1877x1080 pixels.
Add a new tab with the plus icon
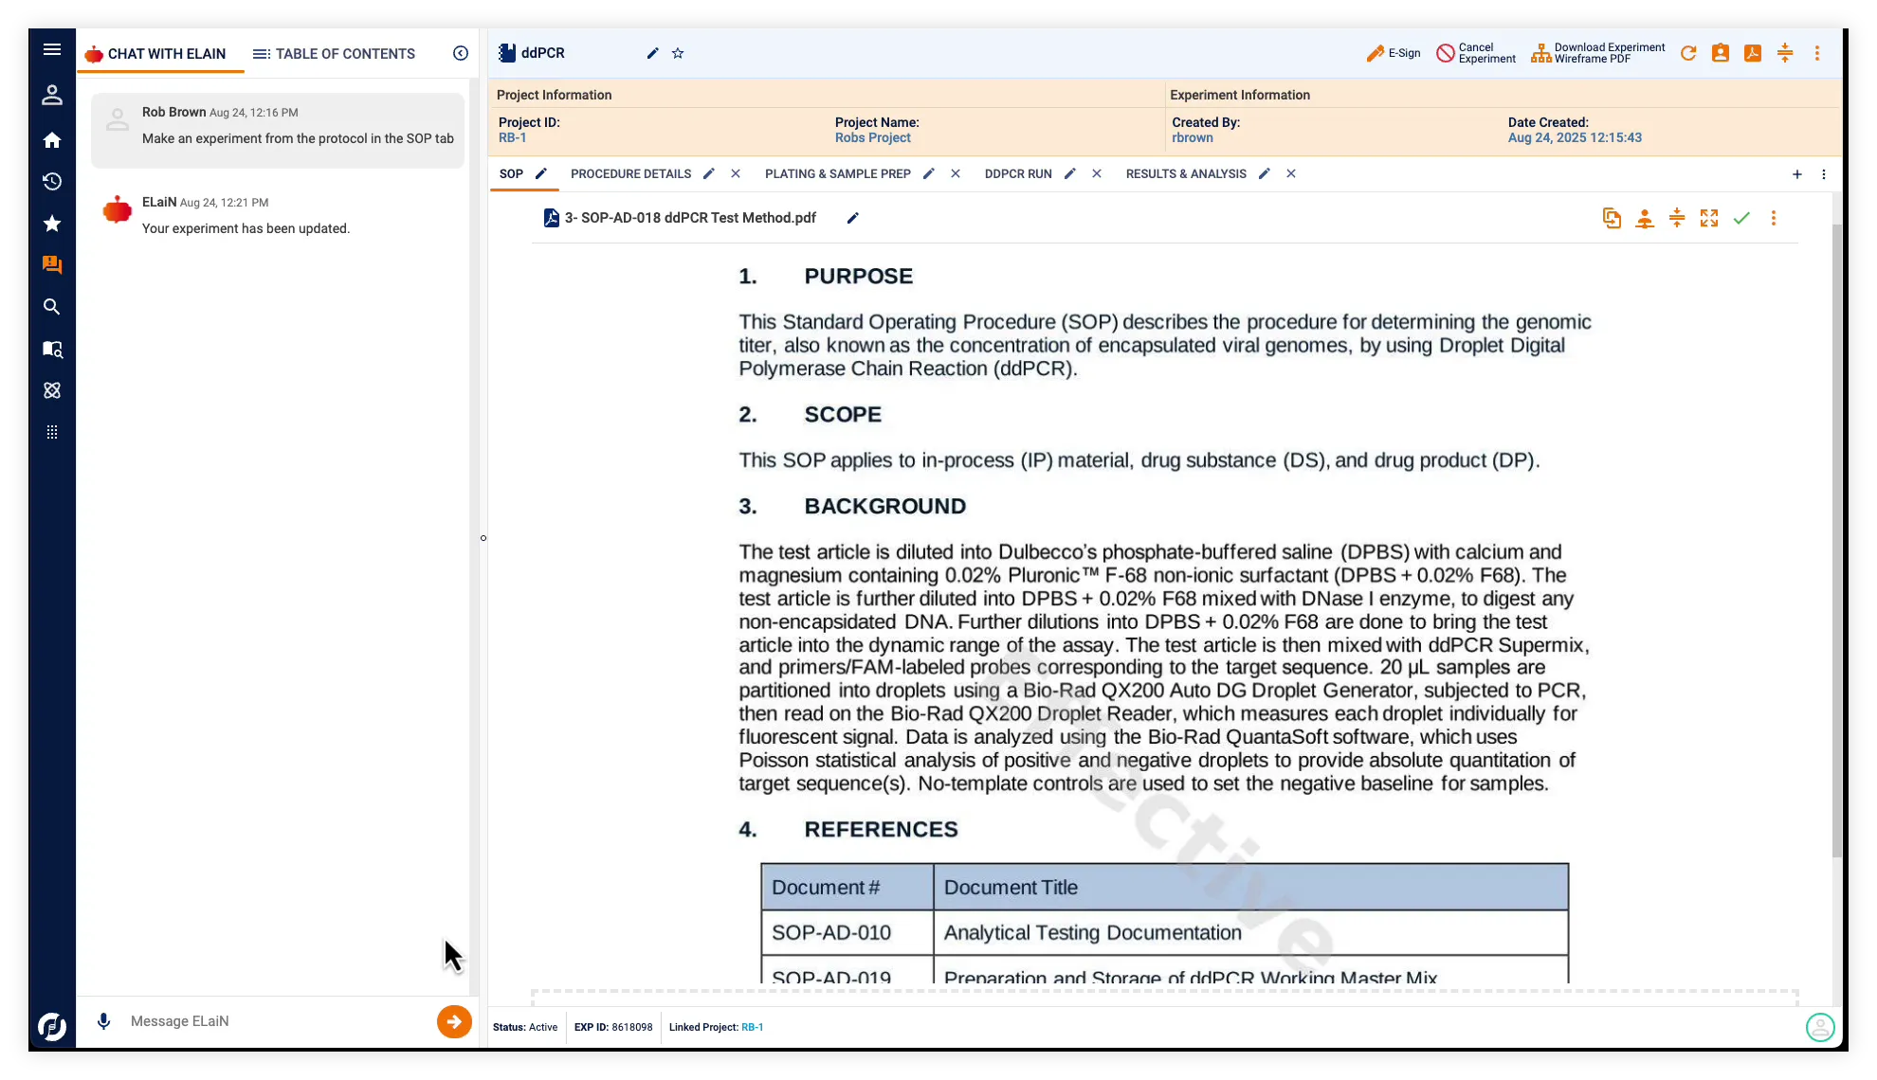pyautogui.click(x=1797, y=173)
